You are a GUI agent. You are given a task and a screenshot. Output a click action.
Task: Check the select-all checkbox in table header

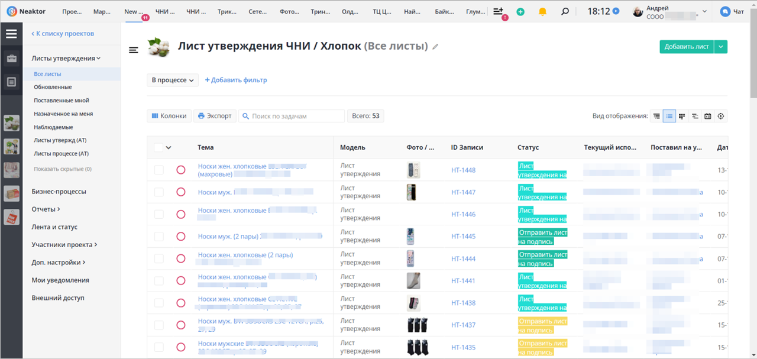tap(158, 147)
